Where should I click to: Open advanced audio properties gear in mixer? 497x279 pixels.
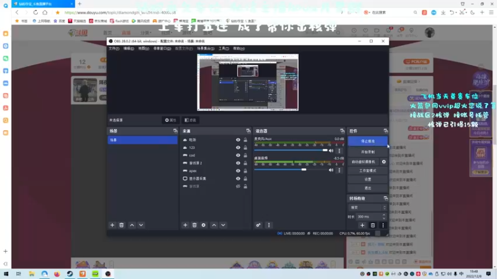[258, 225]
